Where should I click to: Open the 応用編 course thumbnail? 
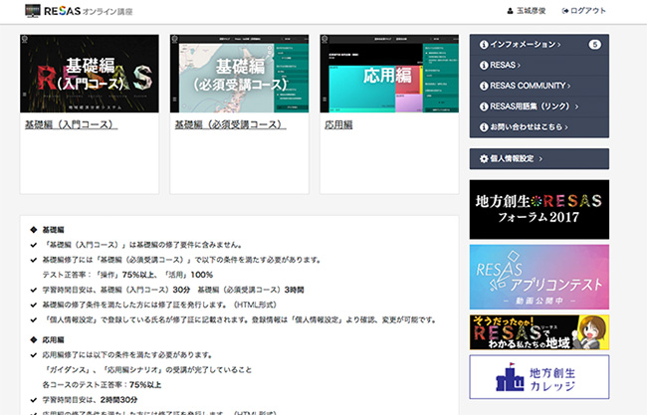tap(389, 74)
